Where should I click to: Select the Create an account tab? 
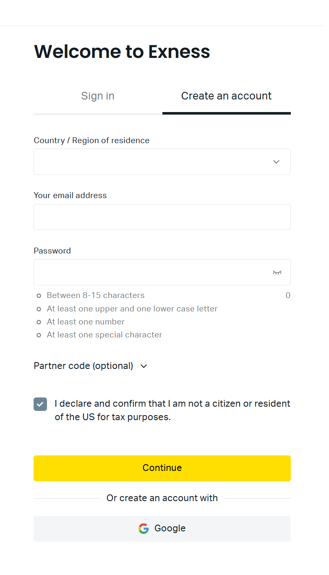226,96
